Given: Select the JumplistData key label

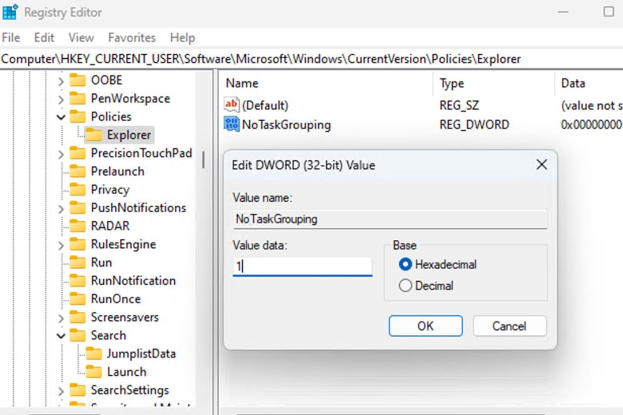Looking at the screenshot, I should tap(141, 354).
